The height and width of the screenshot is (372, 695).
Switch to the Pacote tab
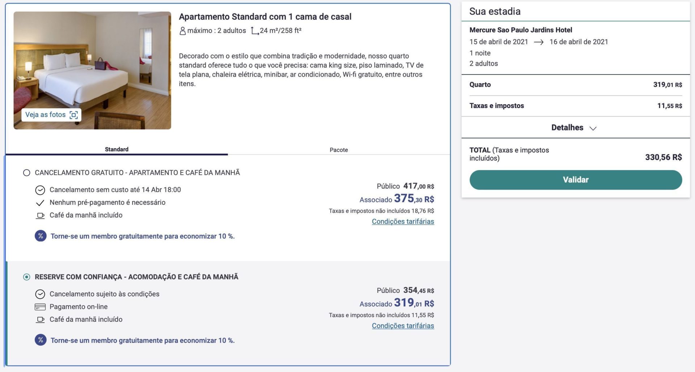338,150
